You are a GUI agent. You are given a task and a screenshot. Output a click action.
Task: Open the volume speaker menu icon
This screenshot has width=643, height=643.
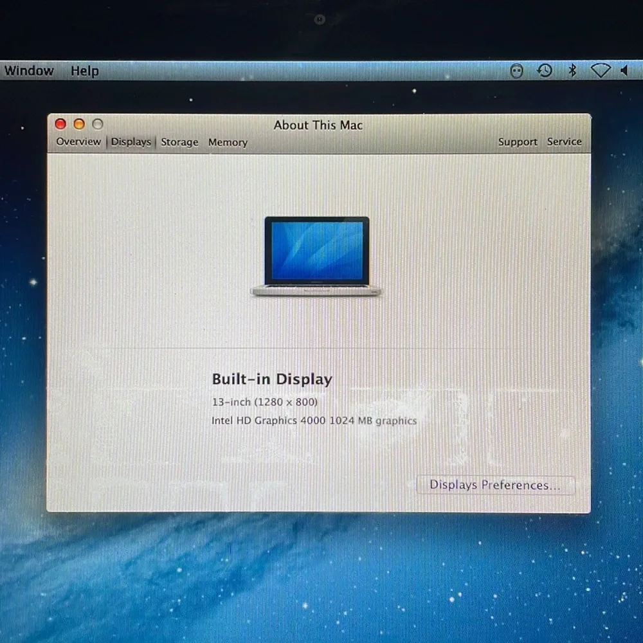tap(624, 71)
